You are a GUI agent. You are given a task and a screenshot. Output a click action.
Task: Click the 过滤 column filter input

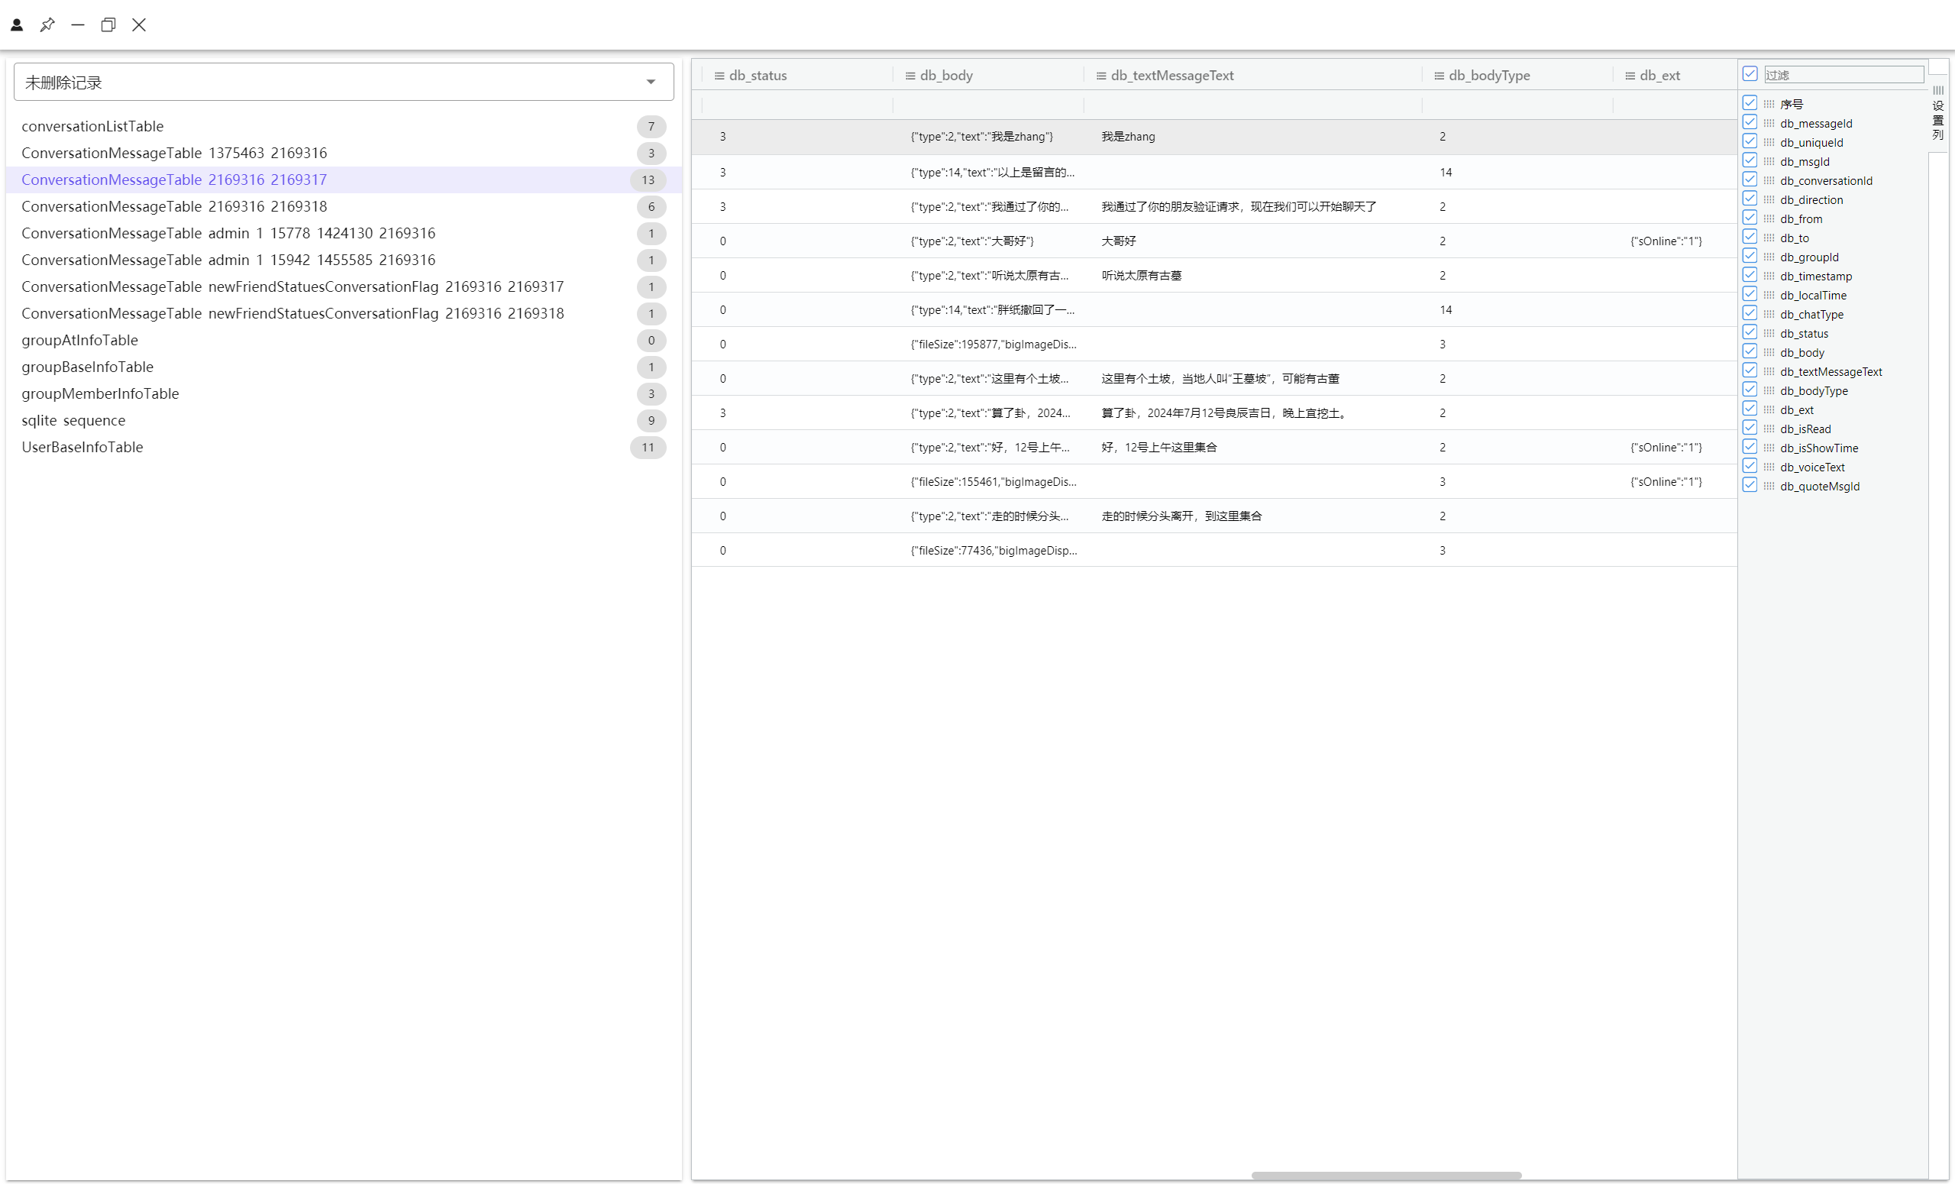[1844, 75]
